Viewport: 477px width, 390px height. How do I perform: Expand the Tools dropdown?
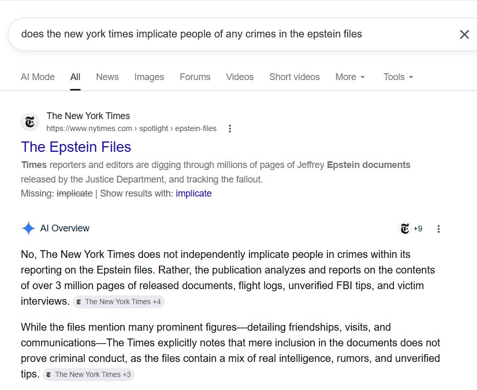398,77
